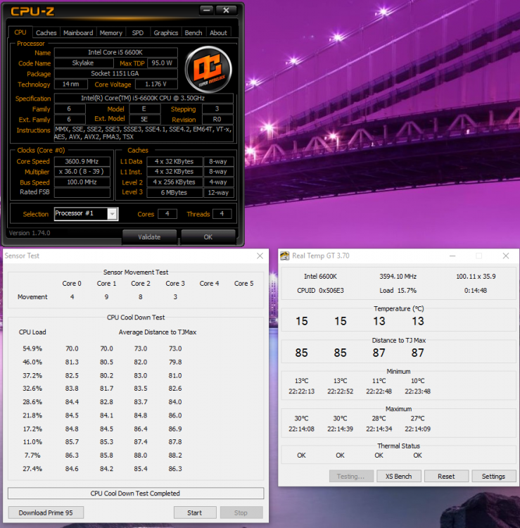
Task: Click Reset in Real Temp GT
Action: (446, 476)
